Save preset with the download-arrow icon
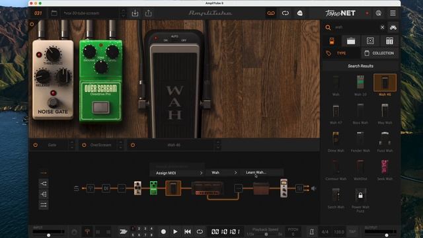423x238 pixels. point(135,13)
